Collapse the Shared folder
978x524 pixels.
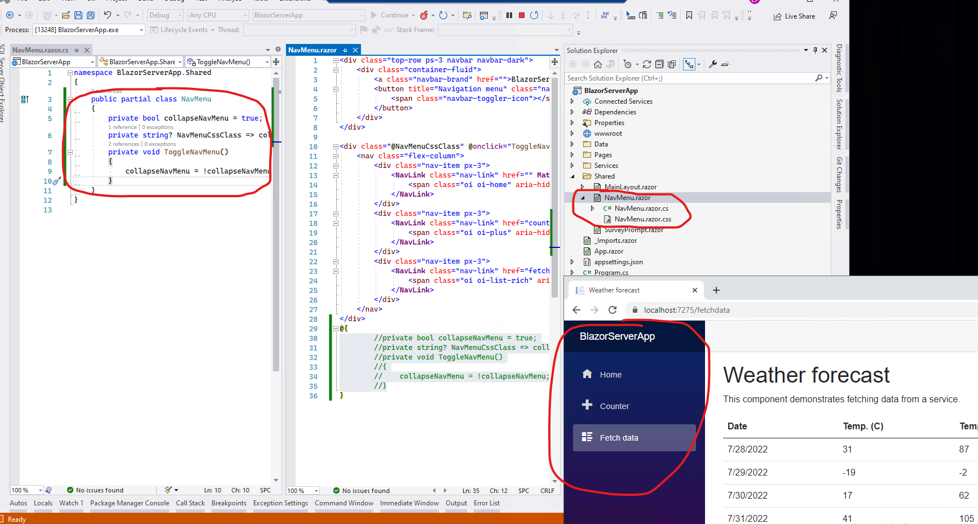click(x=572, y=176)
